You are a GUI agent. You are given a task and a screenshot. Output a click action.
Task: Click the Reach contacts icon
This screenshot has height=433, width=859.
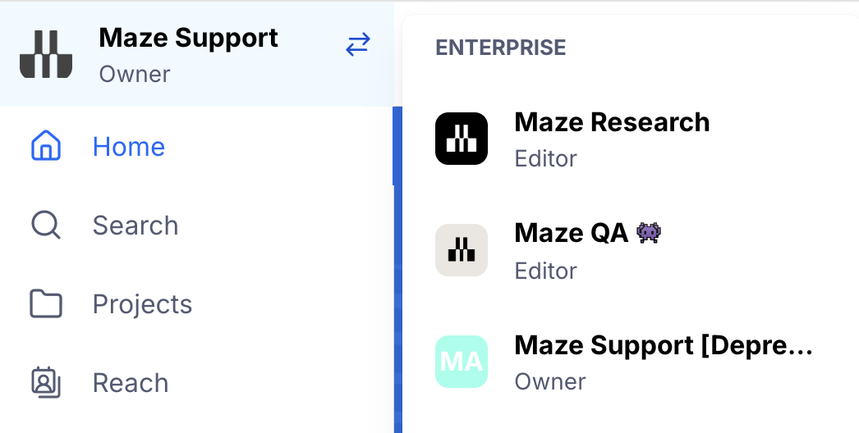(x=46, y=383)
